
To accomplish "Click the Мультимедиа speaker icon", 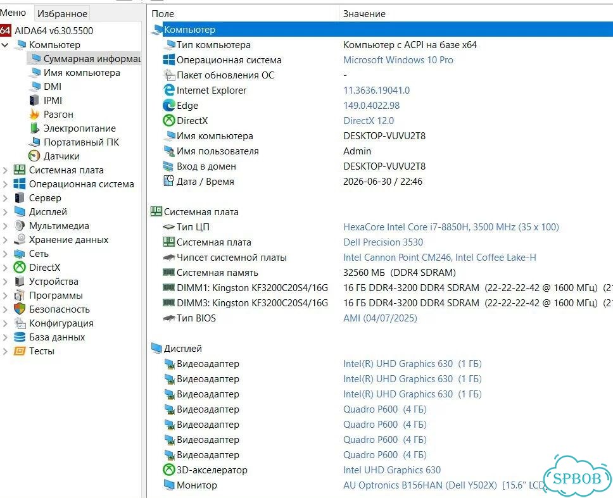I will click(x=20, y=226).
